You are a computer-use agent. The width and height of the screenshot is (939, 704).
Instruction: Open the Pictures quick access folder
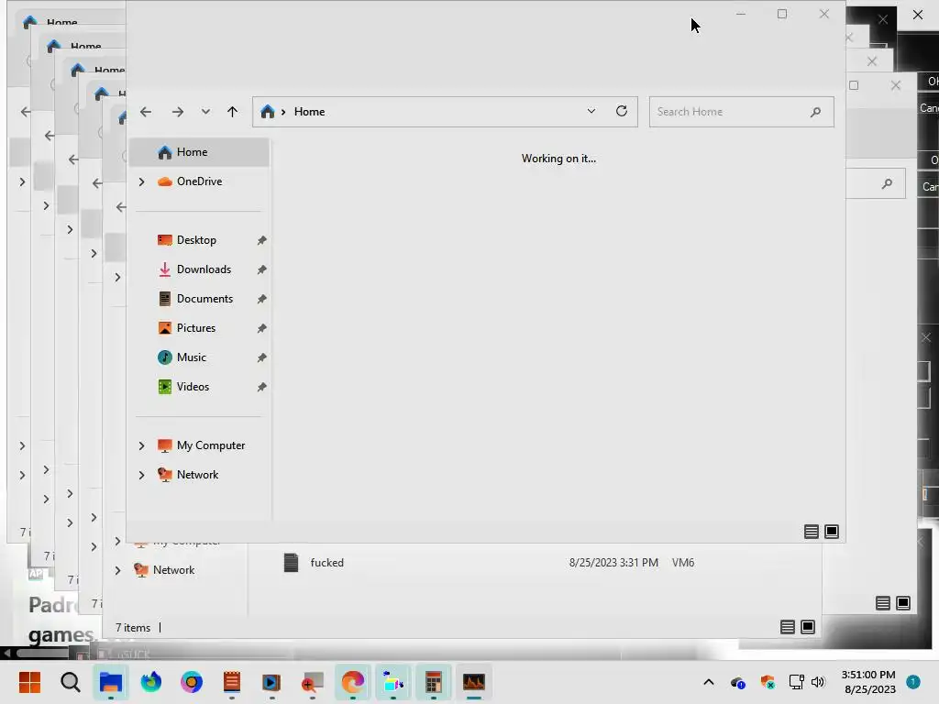(x=196, y=328)
